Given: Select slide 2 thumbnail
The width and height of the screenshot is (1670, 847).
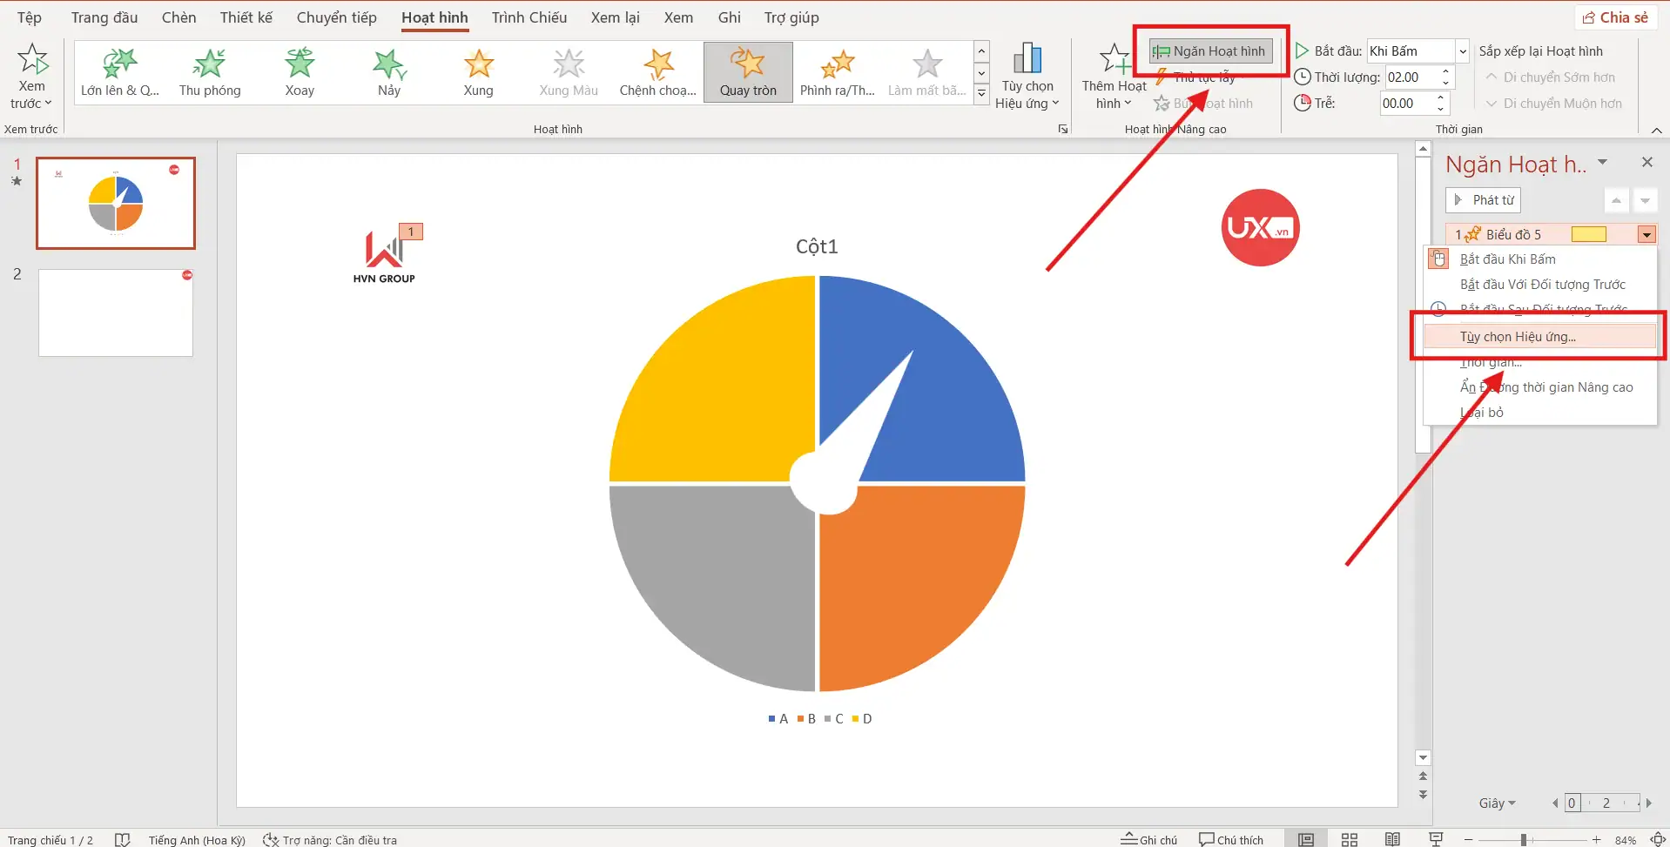Looking at the screenshot, I should click(x=116, y=313).
